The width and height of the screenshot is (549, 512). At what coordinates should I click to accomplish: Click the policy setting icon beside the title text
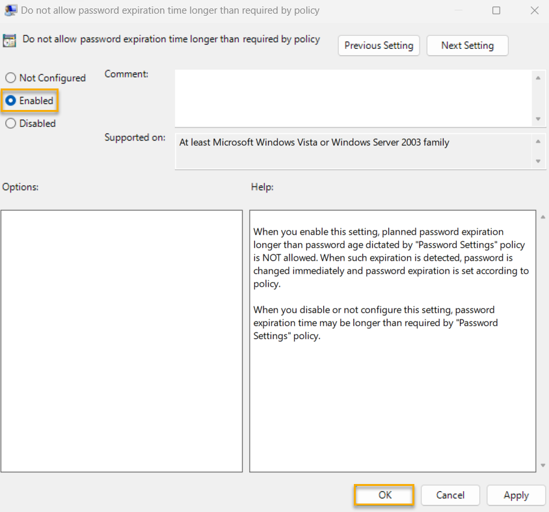click(x=10, y=40)
